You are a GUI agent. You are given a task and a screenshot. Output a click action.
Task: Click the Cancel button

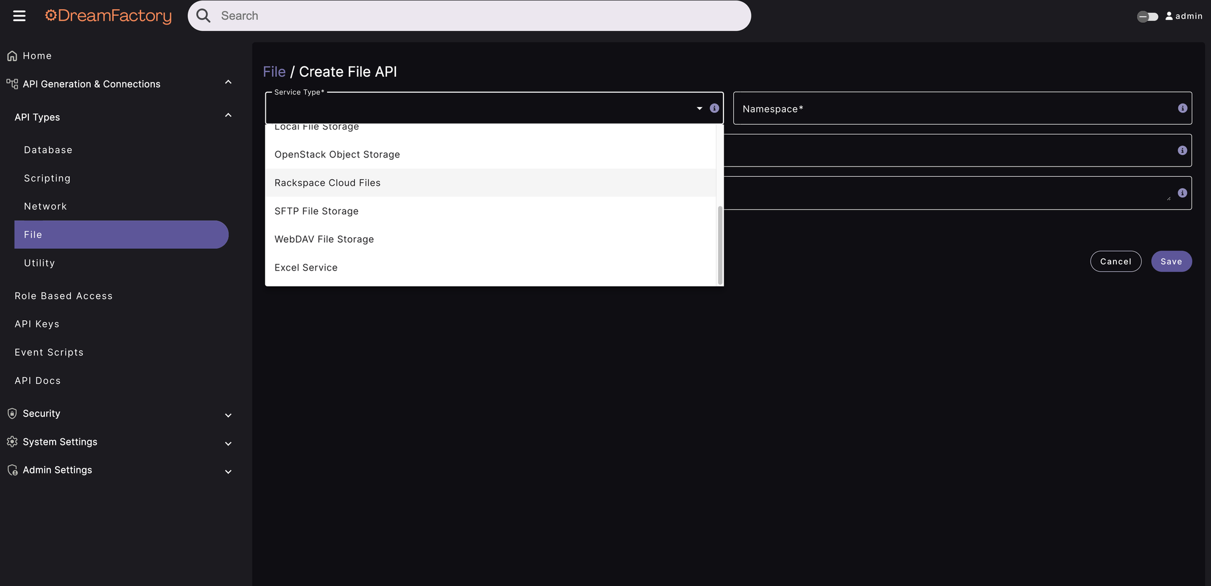1116,262
